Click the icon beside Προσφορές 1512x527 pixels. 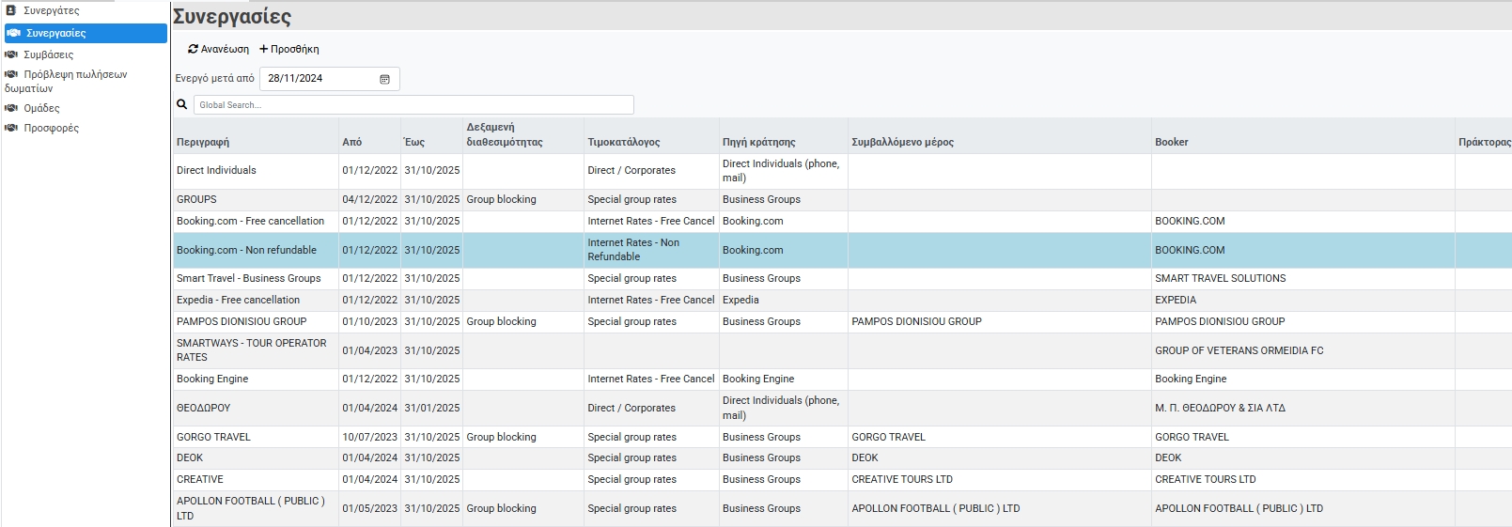pos(11,128)
